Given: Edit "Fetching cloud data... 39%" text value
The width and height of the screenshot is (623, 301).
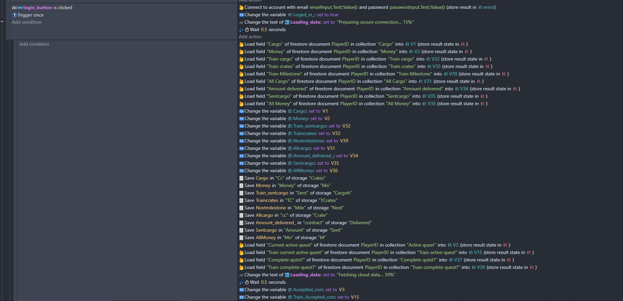Looking at the screenshot, I should pos(366,275).
